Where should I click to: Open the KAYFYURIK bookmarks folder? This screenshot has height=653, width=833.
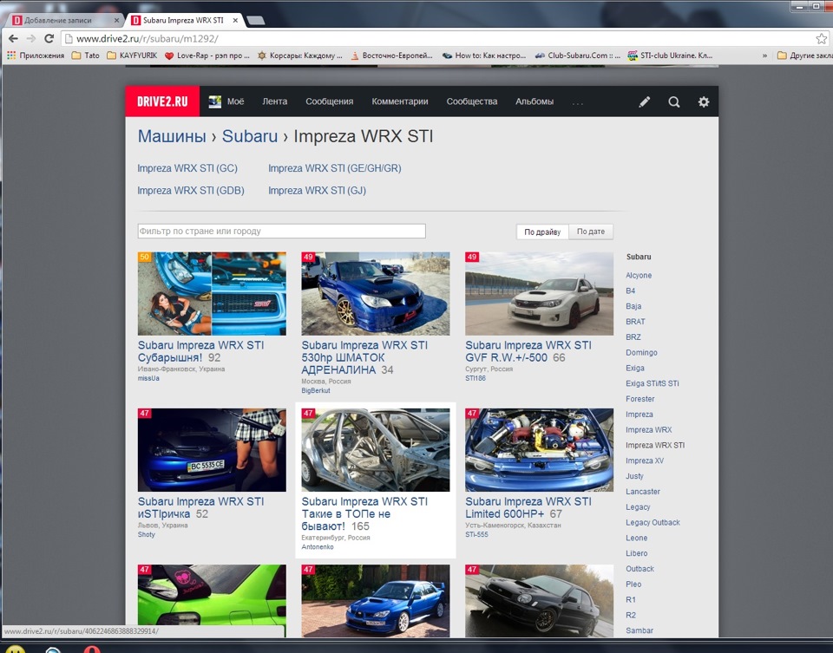132,56
